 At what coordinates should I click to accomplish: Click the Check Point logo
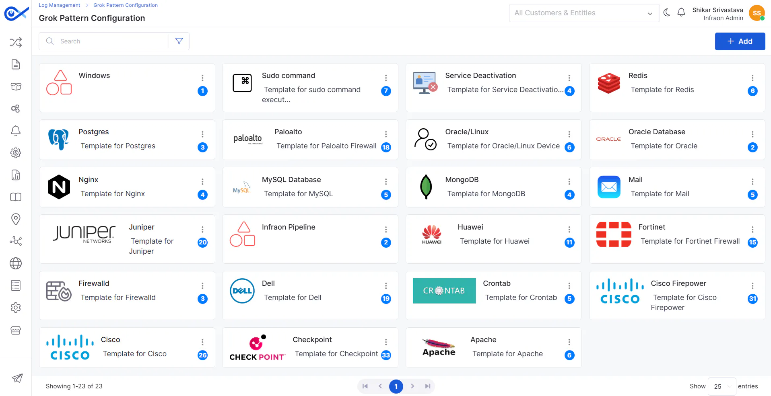(258, 348)
